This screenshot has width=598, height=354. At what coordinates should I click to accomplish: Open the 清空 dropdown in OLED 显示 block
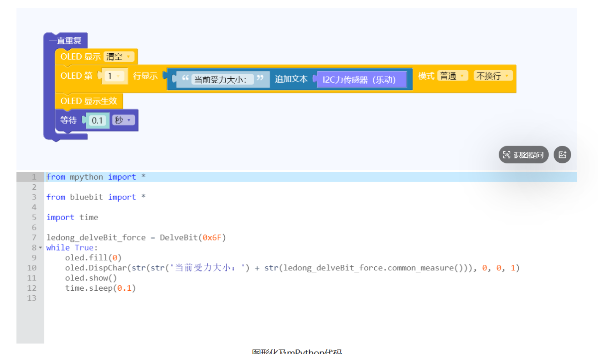tap(120, 57)
